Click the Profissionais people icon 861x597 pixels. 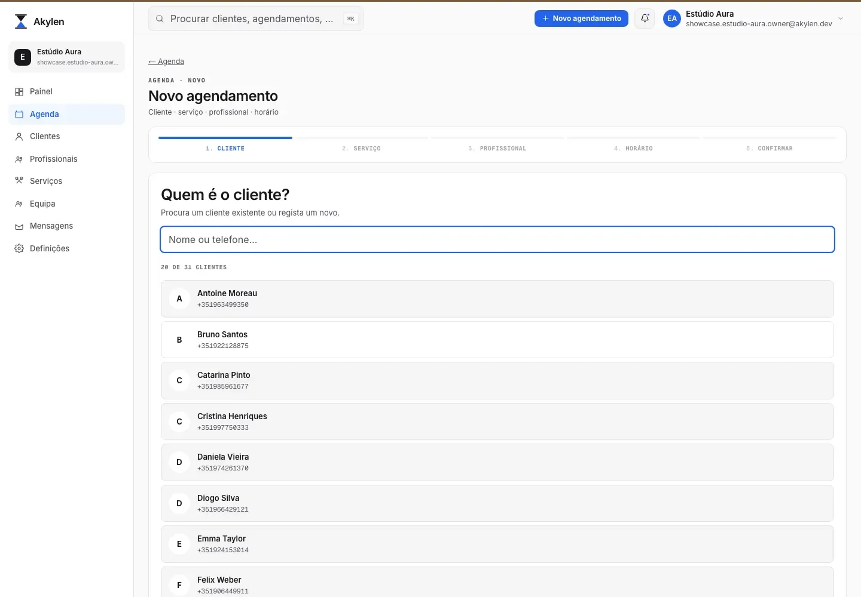tap(19, 159)
